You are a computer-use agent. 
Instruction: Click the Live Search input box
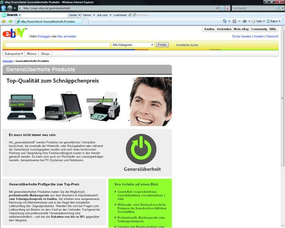click(x=254, y=8)
